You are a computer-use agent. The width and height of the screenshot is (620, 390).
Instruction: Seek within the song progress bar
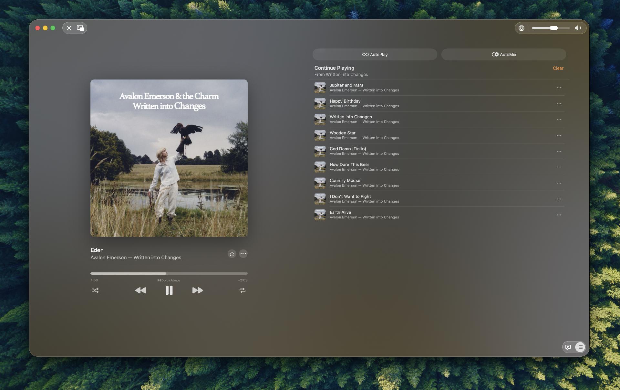click(169, 273)
